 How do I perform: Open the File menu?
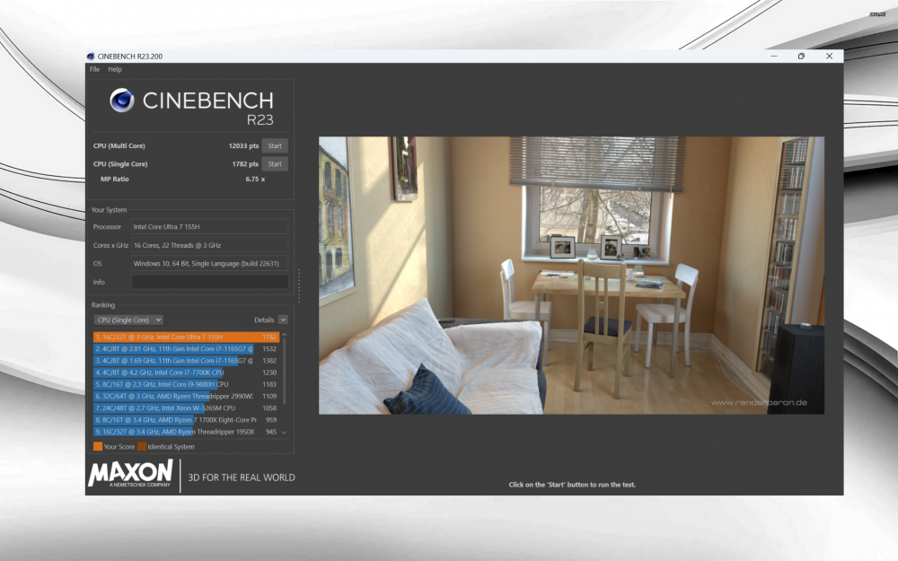[x=94, y=69]
